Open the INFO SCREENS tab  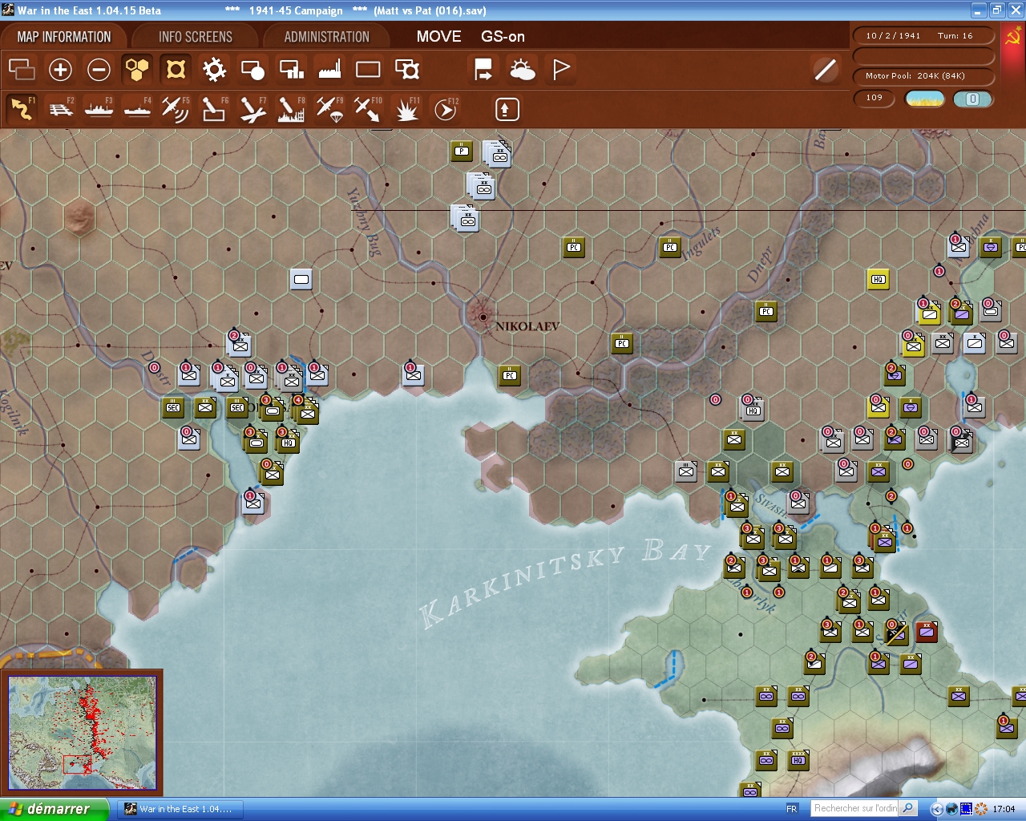tap(196, 37)
